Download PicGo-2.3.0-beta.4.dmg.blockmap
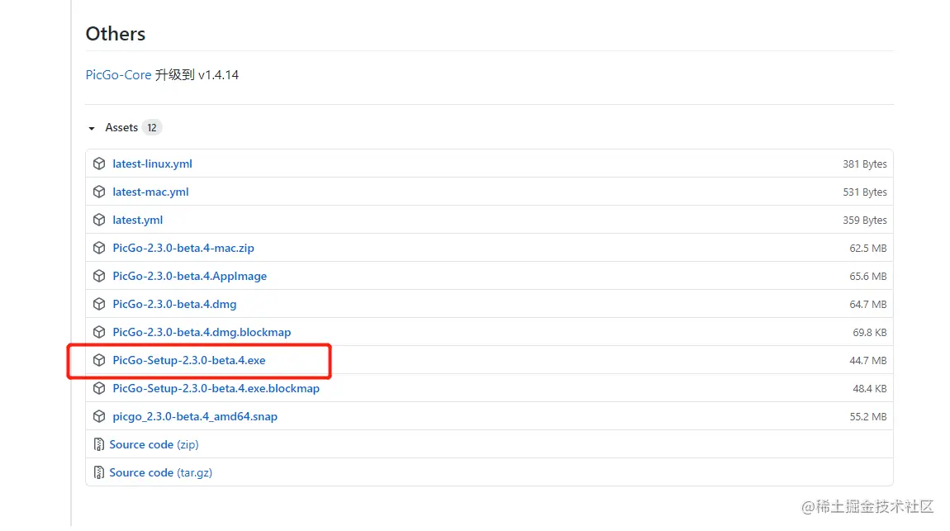Viewport: 950px width, 531px height. pos(202,333)
